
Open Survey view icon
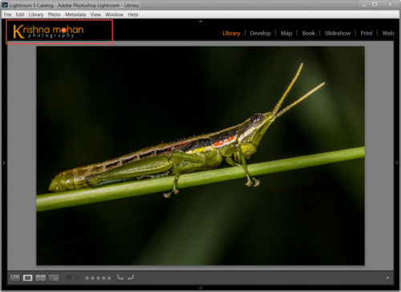(54, 278)
